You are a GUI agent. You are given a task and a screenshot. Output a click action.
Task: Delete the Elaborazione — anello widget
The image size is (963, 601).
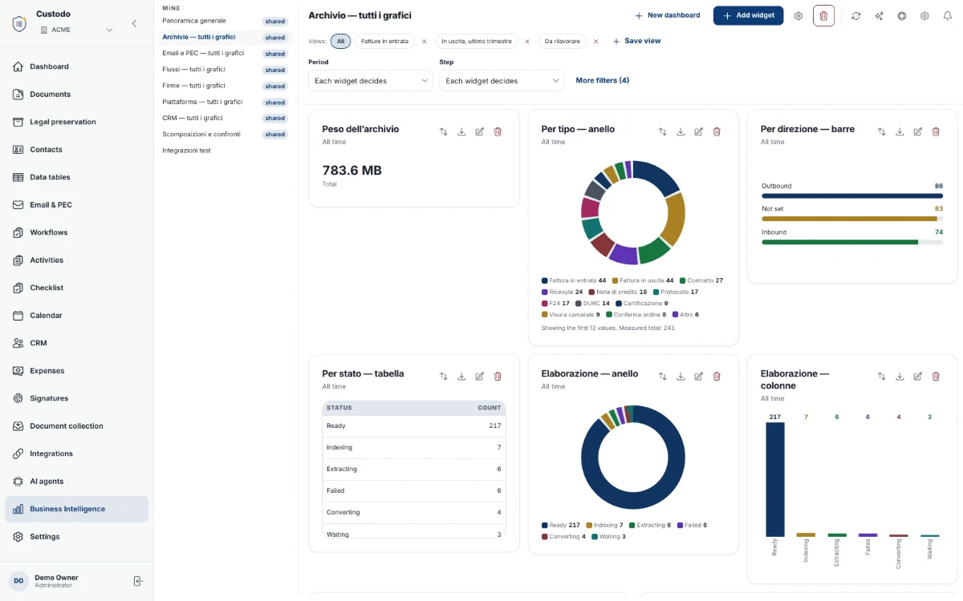[717, 377]
